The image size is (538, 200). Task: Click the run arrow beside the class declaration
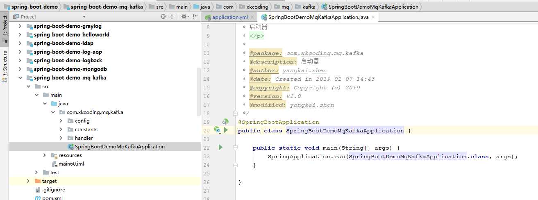tap(226, 130)
